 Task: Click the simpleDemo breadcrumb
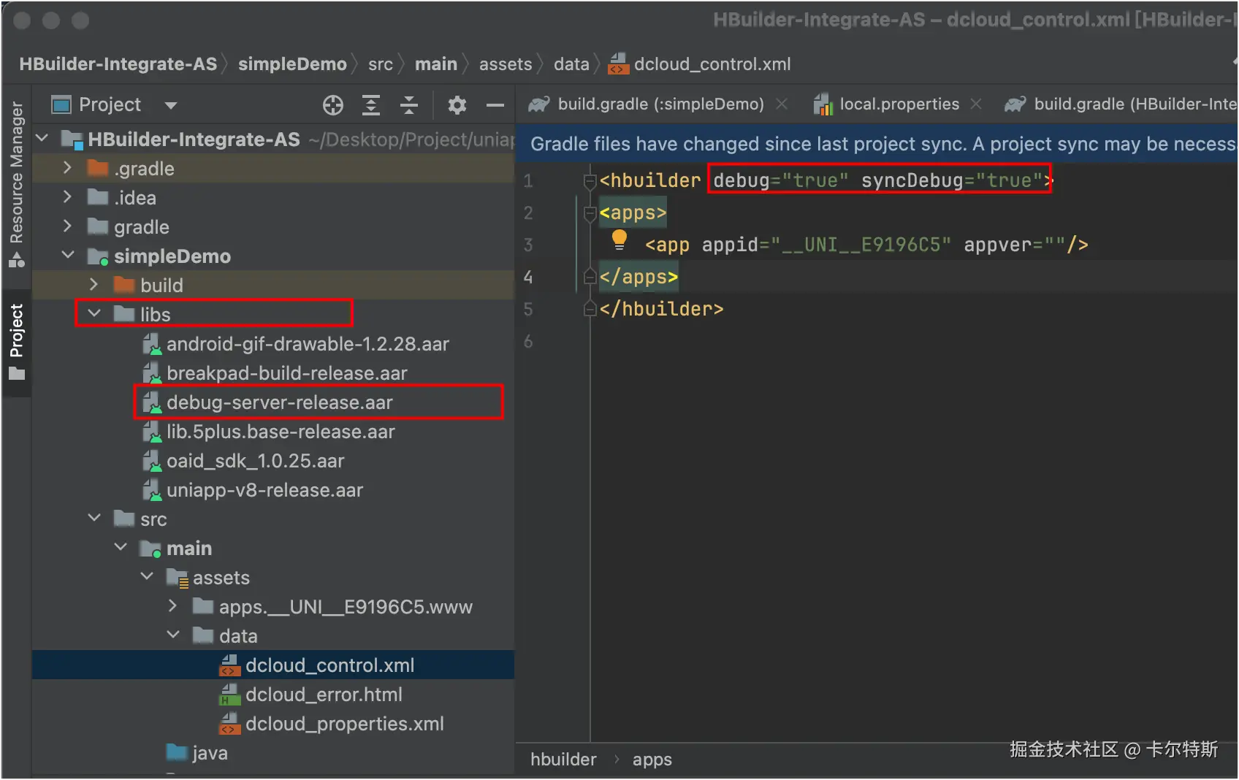[x=292, y=64]
